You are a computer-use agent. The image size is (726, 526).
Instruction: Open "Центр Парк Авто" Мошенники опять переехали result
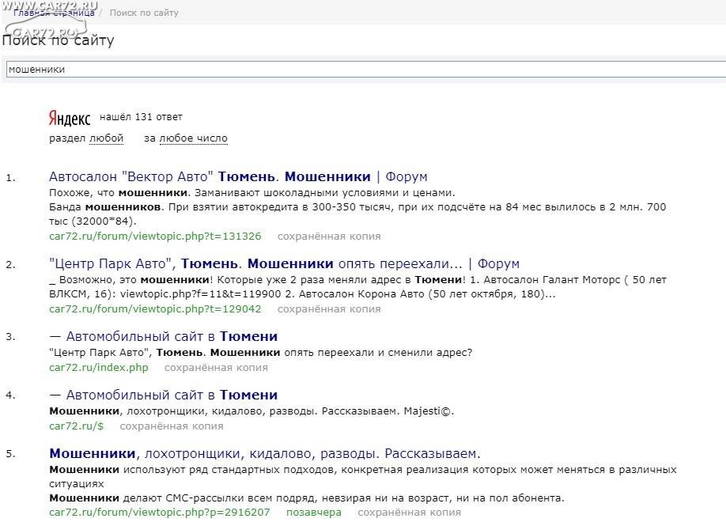[284, 263]
